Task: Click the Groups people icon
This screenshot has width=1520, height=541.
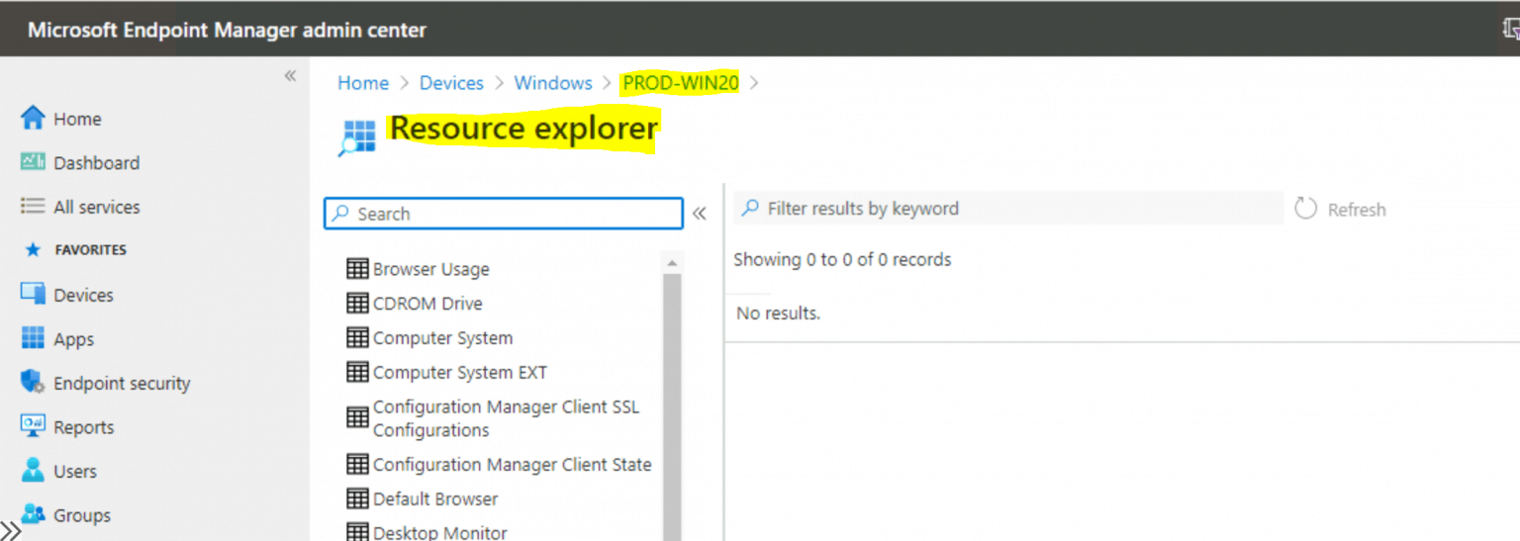Action: click(x=33, y=514)
